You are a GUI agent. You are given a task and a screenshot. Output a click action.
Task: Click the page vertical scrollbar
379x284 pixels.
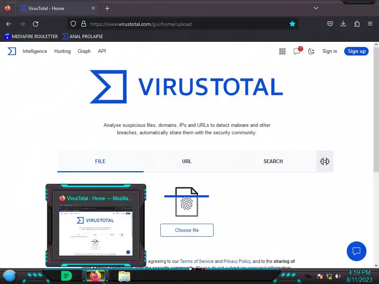tap(376, 109)
